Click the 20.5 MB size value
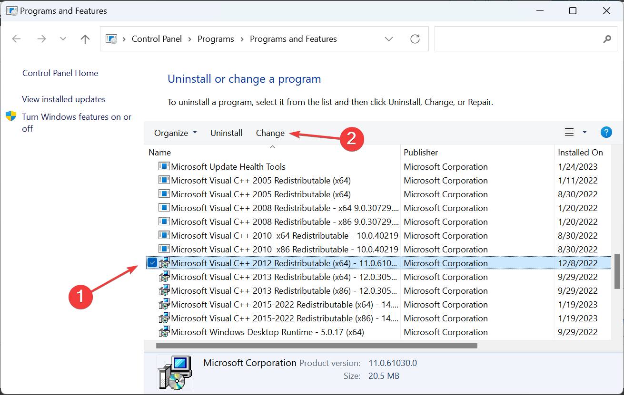The image size is (624, 395). click(x=384, y=376)
